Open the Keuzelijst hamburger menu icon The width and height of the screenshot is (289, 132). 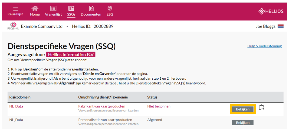(15, 9)
